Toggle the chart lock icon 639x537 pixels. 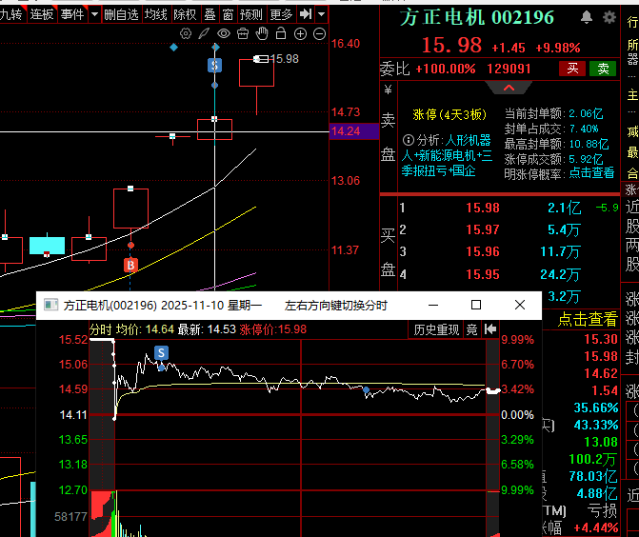click(x=281, y=33)
